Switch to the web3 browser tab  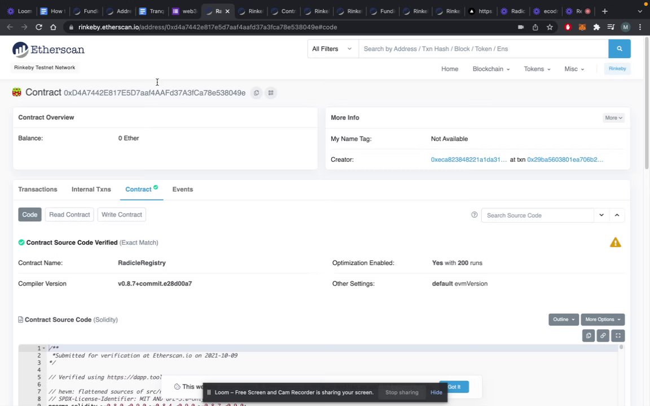[185, 11]
